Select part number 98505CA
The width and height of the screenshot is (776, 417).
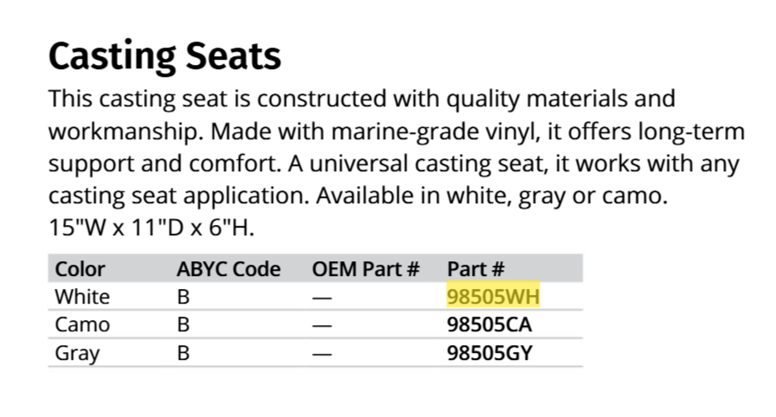(x=489, y=325)
